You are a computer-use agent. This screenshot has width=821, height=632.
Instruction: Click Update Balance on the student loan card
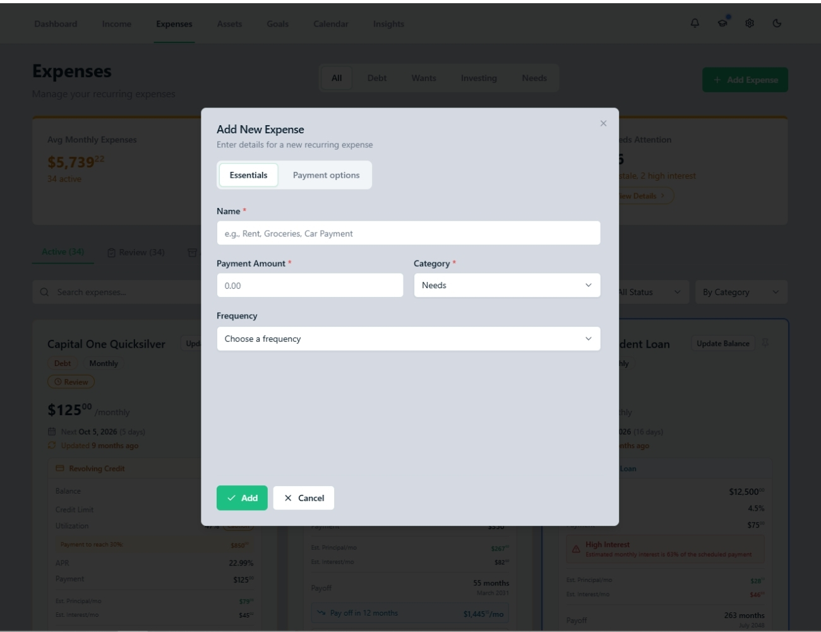(723, 343)
